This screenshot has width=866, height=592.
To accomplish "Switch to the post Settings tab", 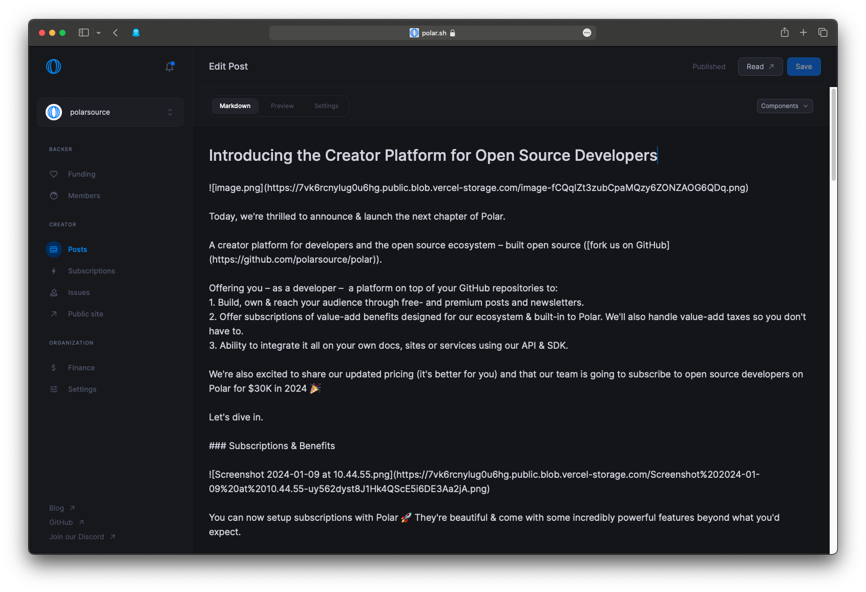I will tap(326, 106).
